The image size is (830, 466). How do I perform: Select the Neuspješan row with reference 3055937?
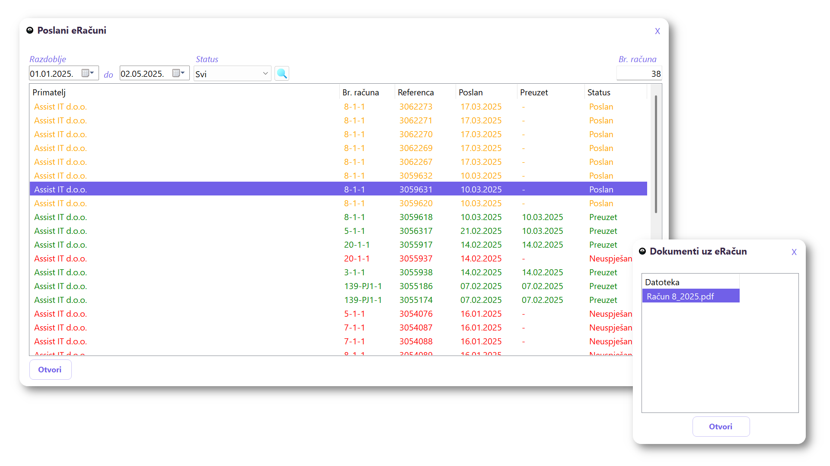415,258
